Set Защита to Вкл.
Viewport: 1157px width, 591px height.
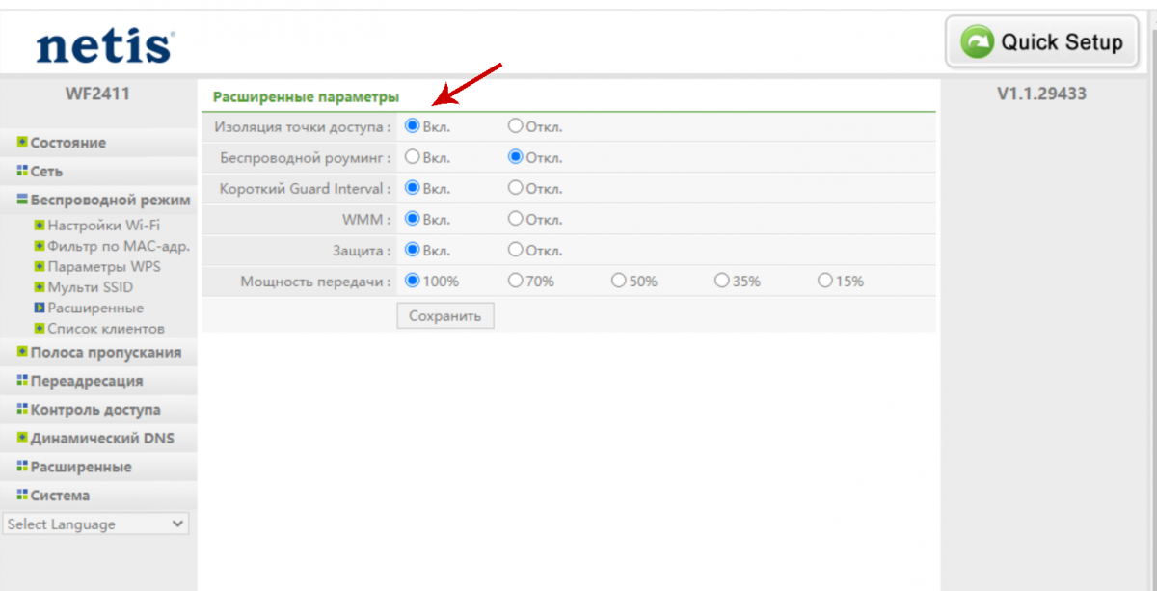pos(412,250)
